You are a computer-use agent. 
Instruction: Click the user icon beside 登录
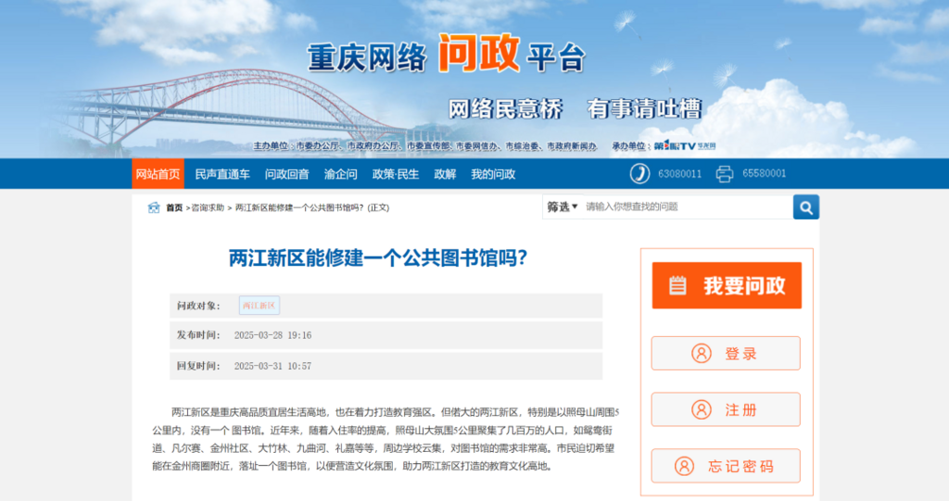(x=701, y=354)
